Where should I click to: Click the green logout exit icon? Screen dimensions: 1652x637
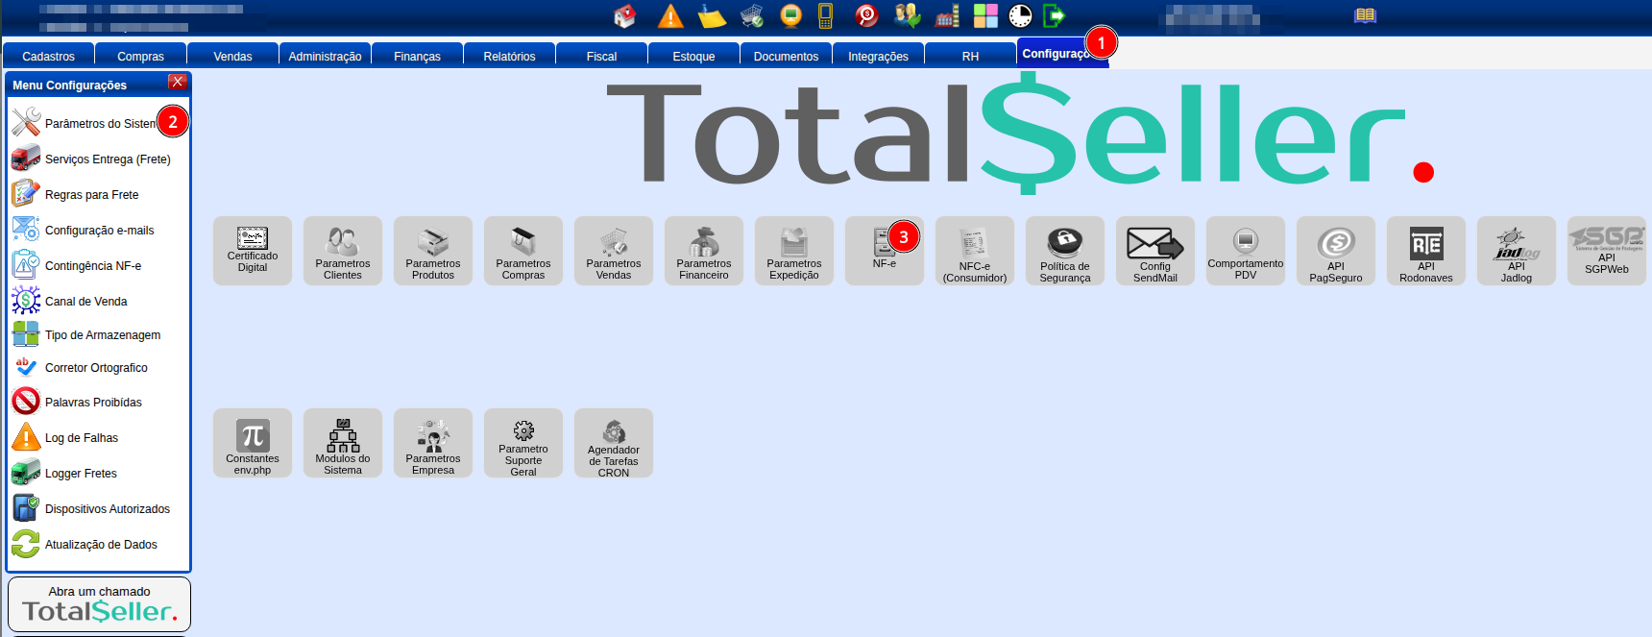[1055, 15]
